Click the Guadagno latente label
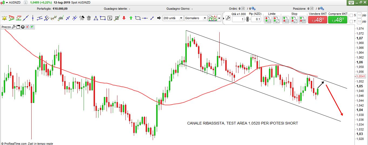 click(116, 9)
